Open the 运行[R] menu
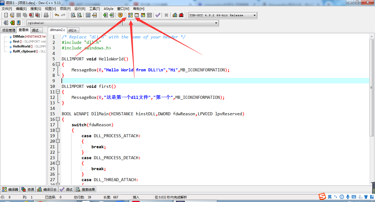The image size is (375, 202). click(x=80, y=9)
